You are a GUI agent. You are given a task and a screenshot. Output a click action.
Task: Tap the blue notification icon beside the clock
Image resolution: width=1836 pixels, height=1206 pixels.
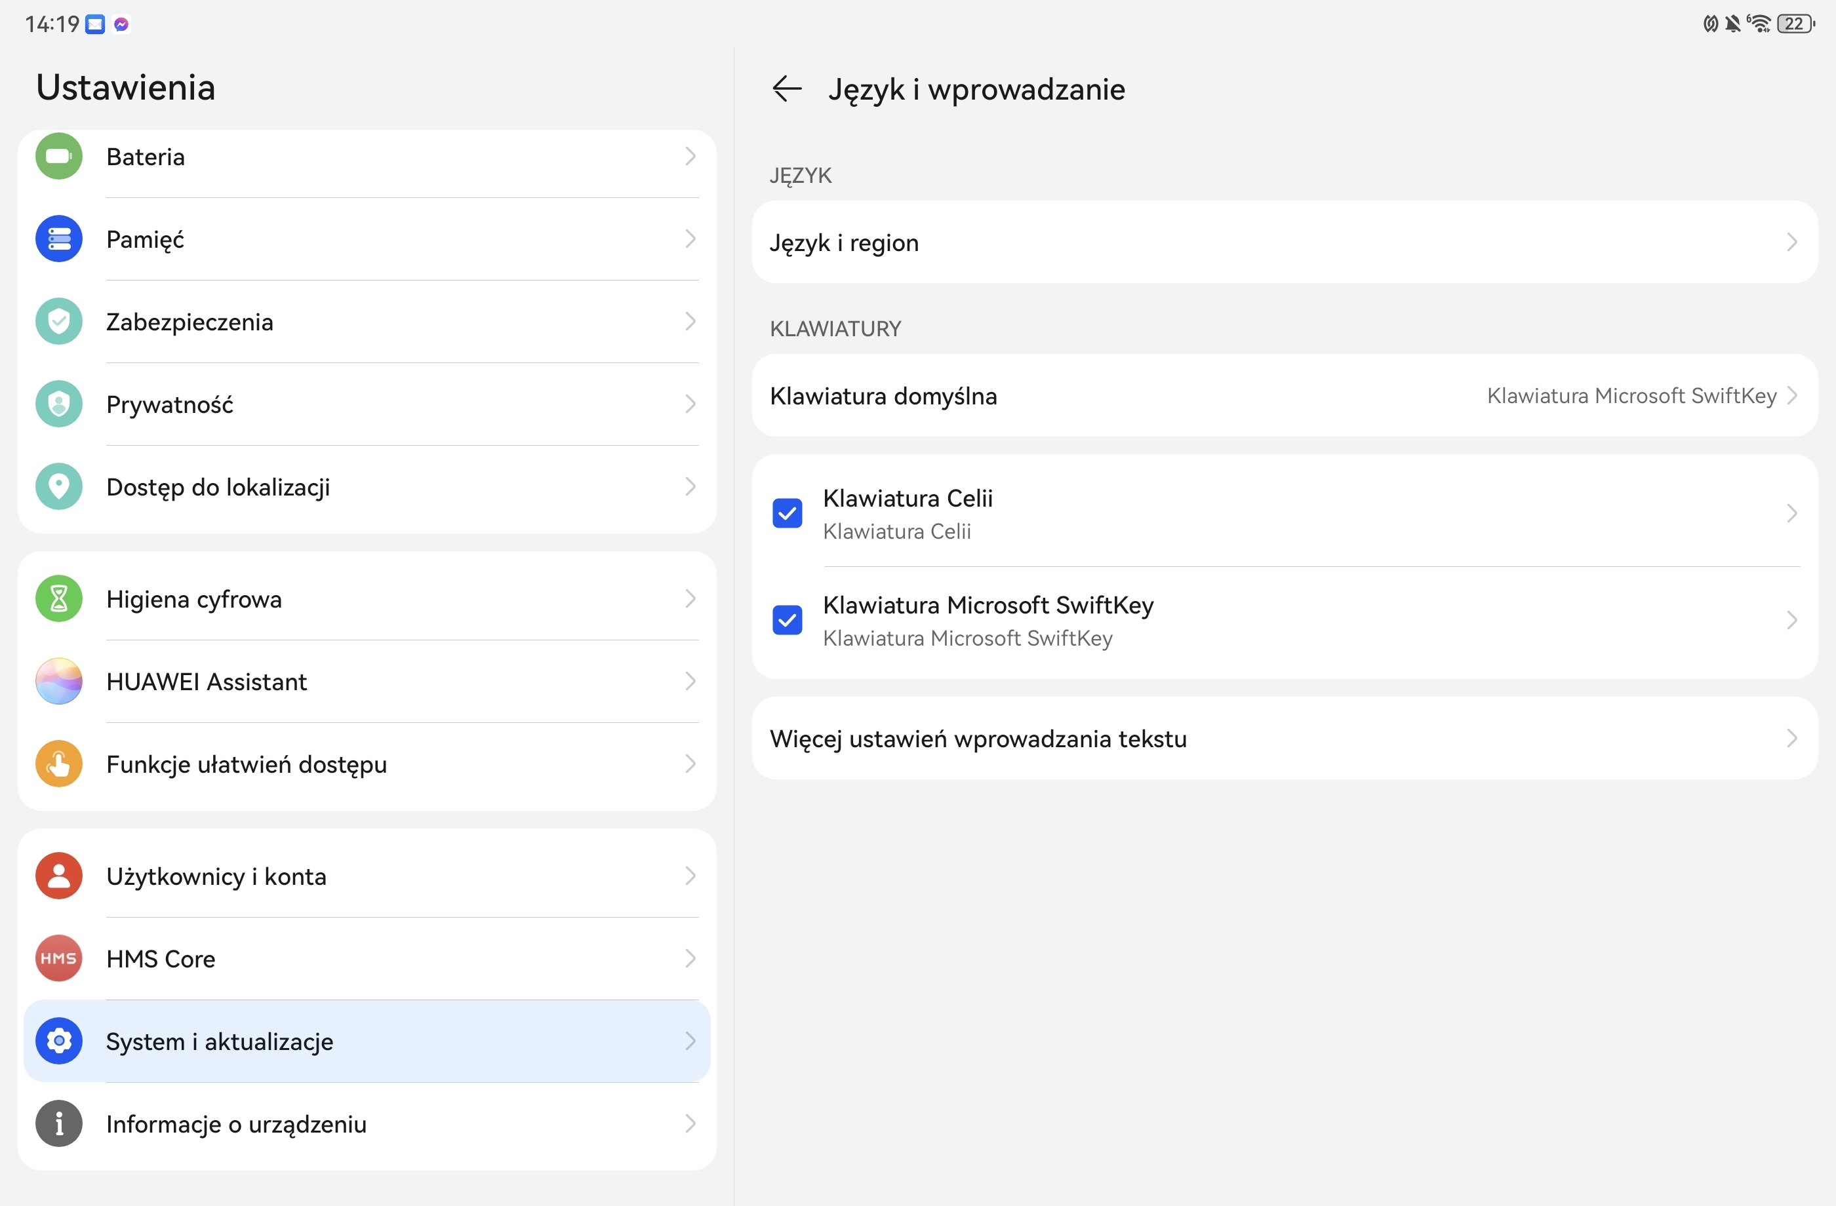click(95, 25)
